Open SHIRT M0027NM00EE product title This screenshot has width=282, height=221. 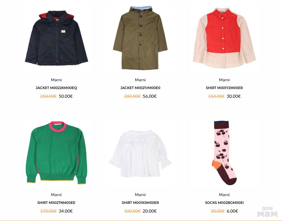(x=56, y=203)
